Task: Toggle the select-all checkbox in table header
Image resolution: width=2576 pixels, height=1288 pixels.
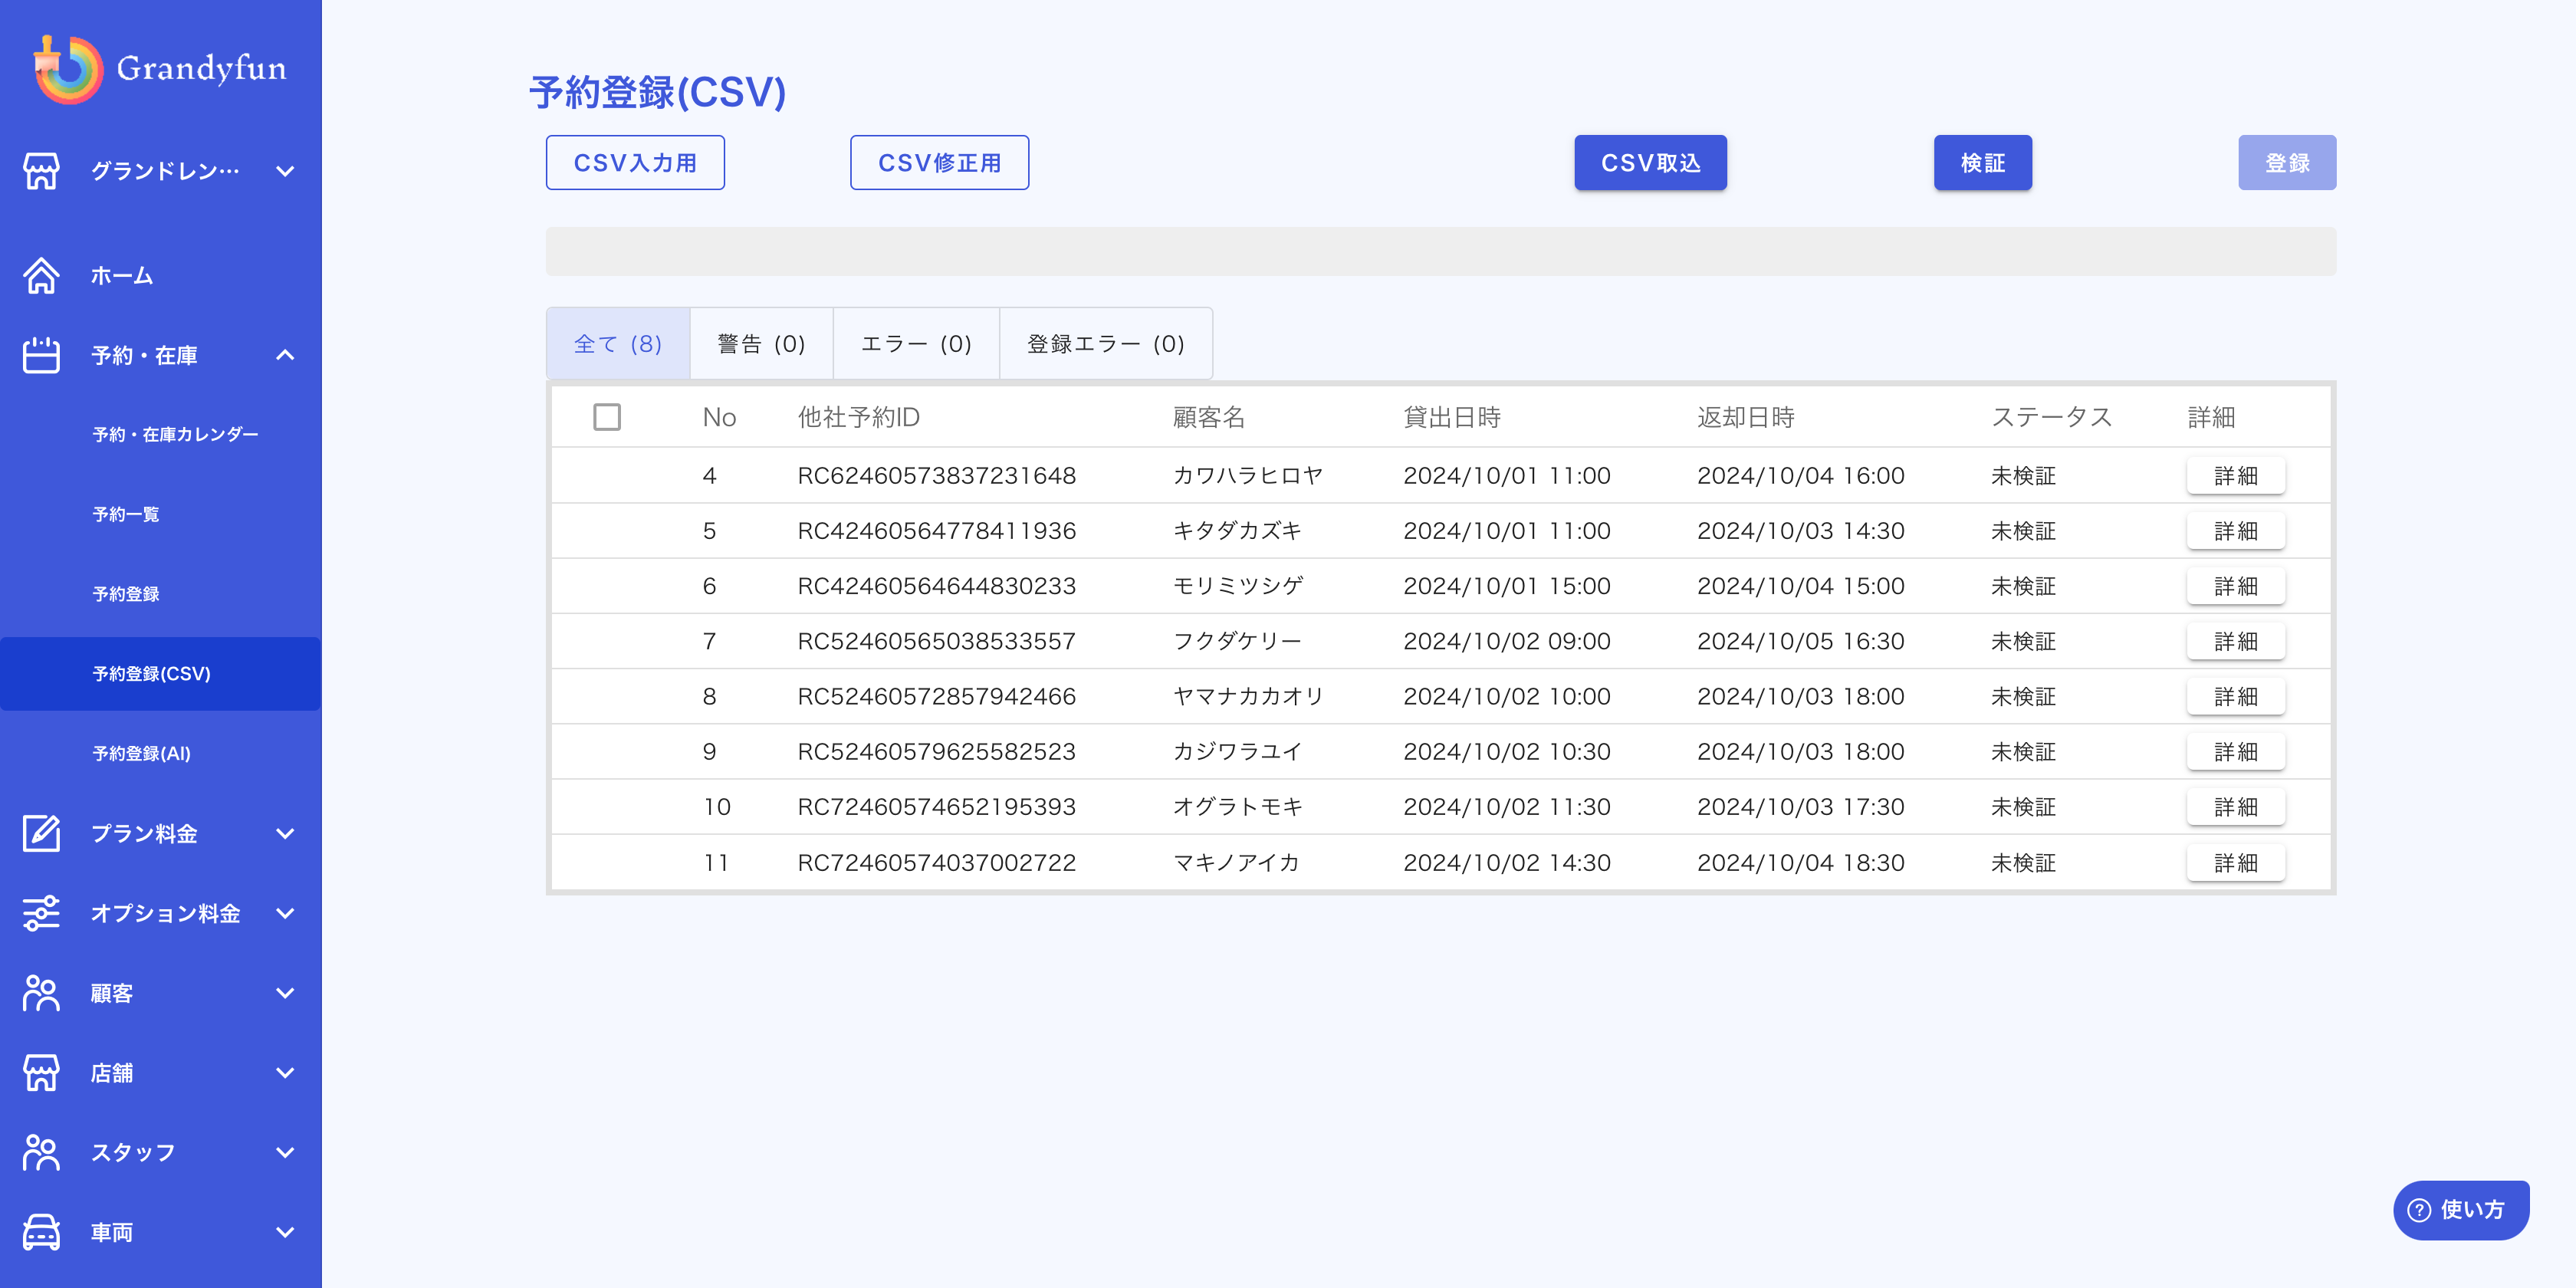Action: click(x=607, y=417)
